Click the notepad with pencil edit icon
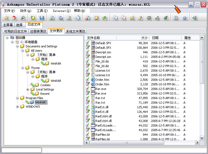Image resolution: width=208 pixels, height=154 pixels. (69, 17)
